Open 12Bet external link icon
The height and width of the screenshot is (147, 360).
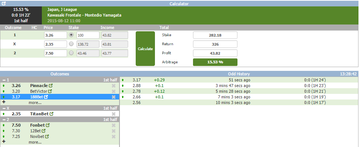44,131
